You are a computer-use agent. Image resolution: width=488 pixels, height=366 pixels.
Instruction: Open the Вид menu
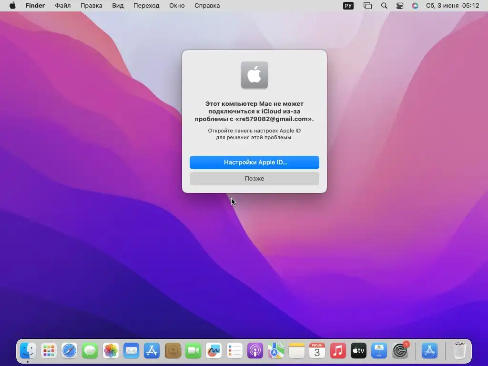coord(118,6)
